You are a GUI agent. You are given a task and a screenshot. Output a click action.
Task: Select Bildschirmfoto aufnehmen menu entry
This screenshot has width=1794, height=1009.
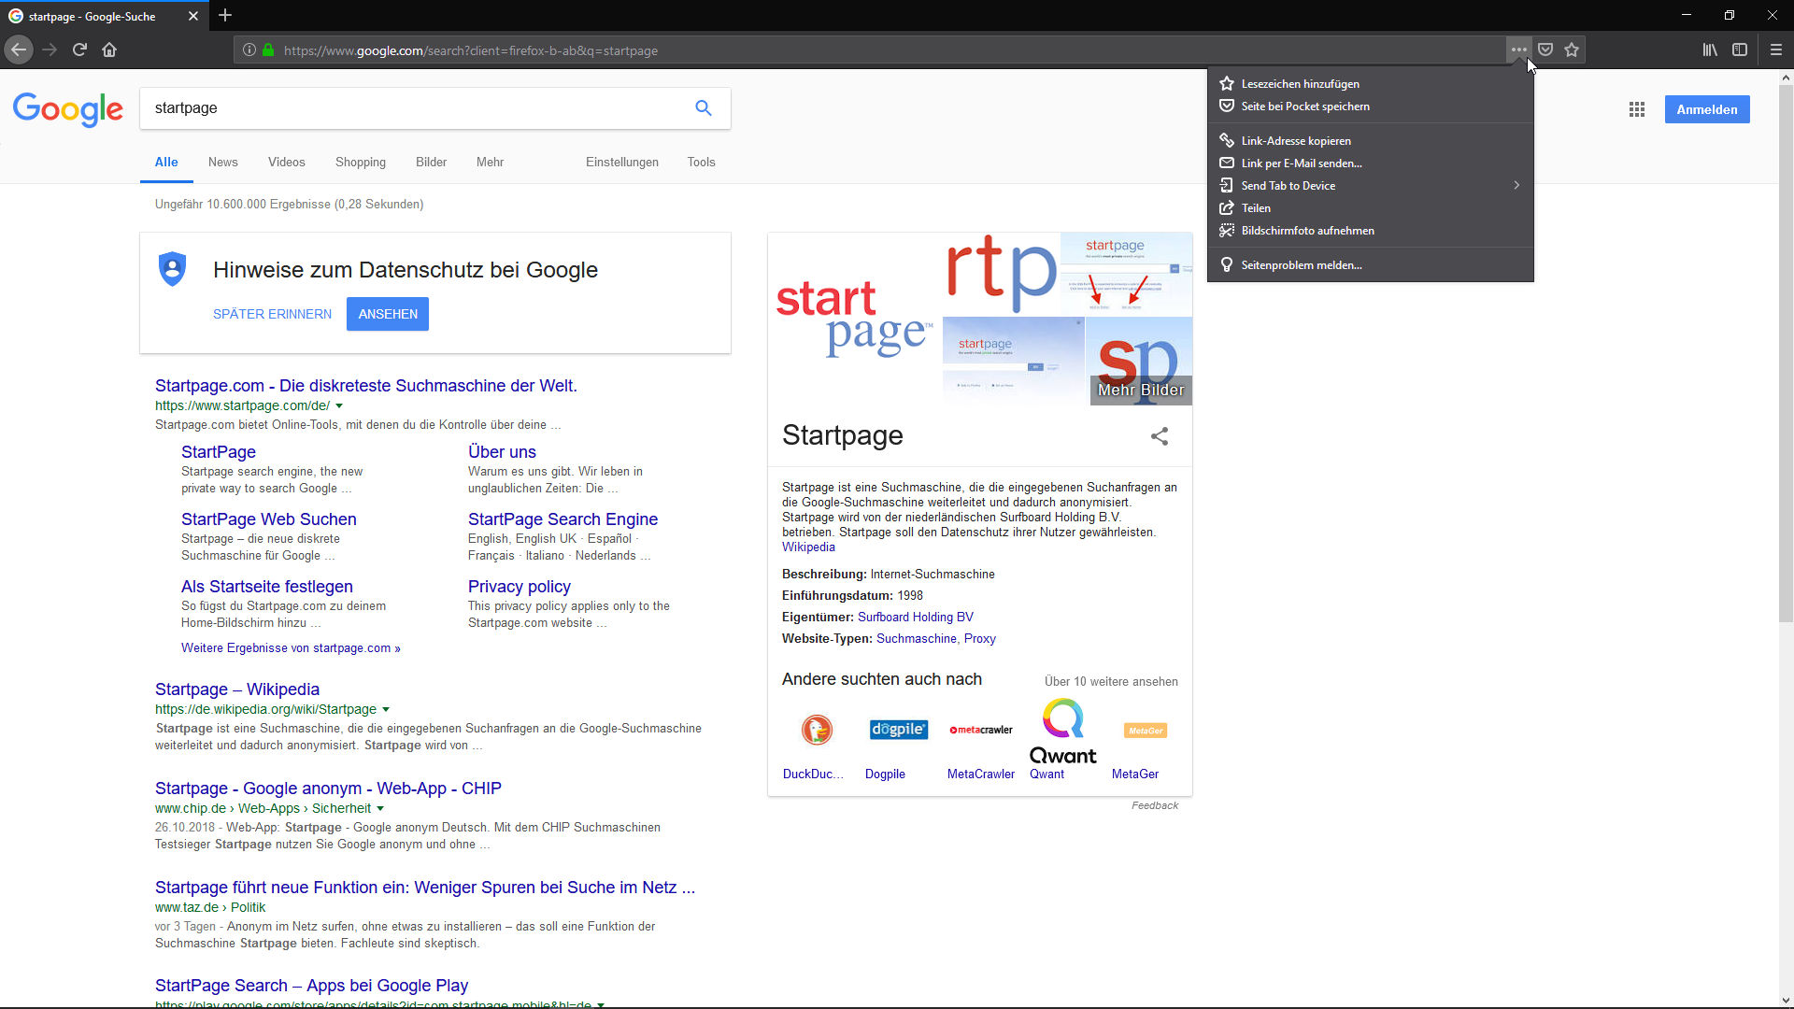click(1307, 231)
